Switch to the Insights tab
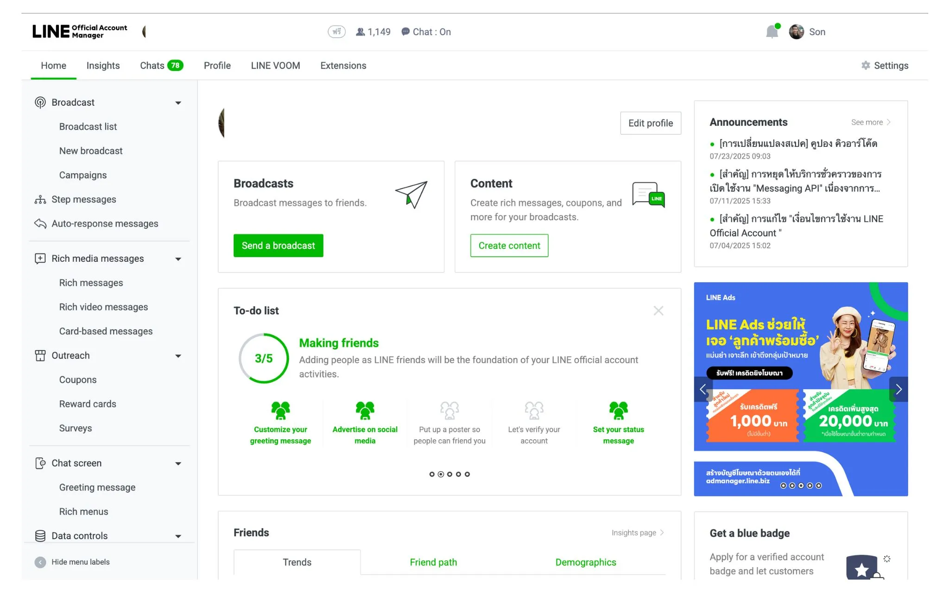The width and height of the screenshot is (949, 593). tap(103, 65)
